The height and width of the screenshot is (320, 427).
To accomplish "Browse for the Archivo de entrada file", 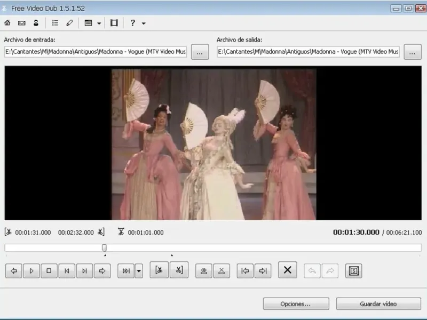I will [x=200, y=52].
